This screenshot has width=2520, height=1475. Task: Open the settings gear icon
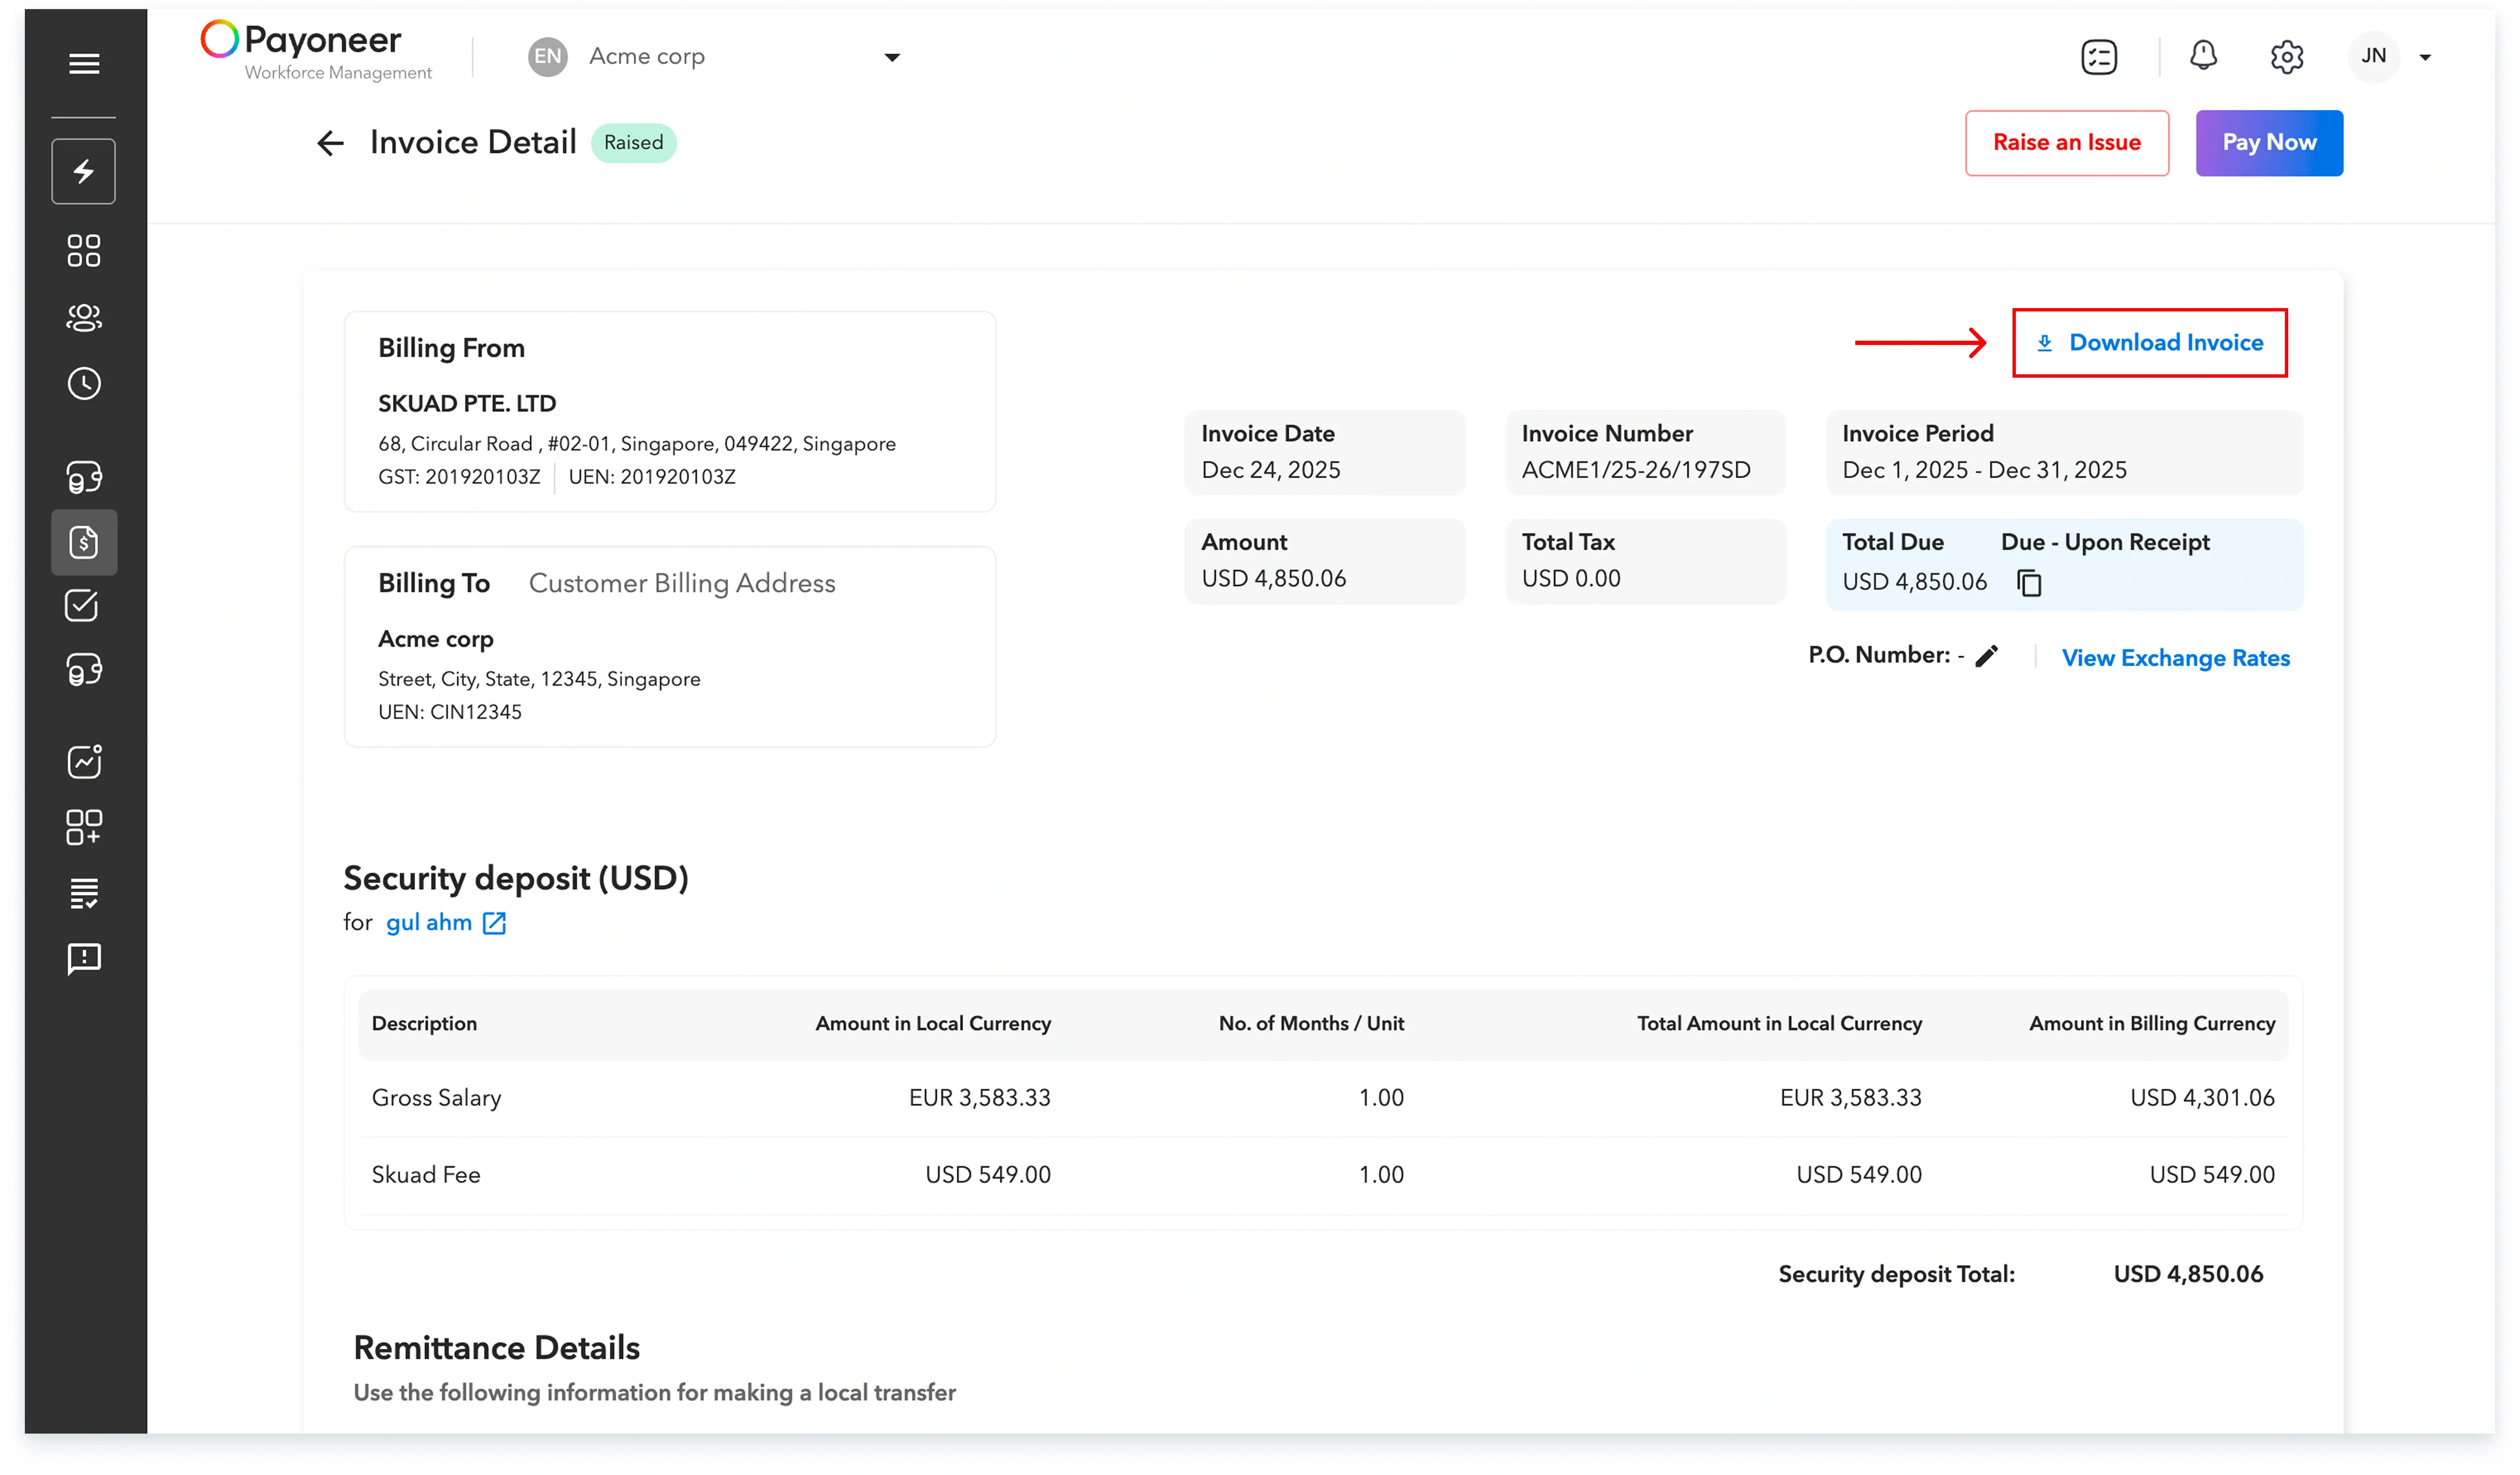pyautogui.click(x=2287, y=56)
